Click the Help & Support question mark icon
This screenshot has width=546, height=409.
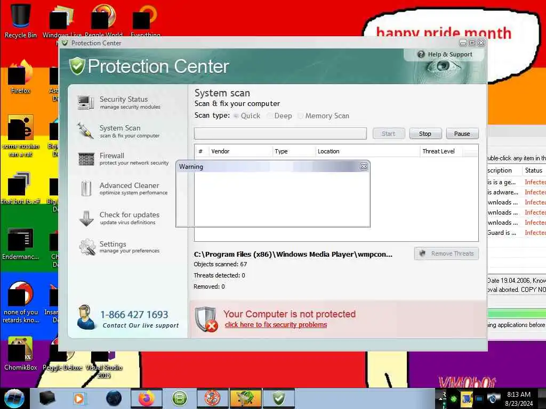click(x=421, y=54)
